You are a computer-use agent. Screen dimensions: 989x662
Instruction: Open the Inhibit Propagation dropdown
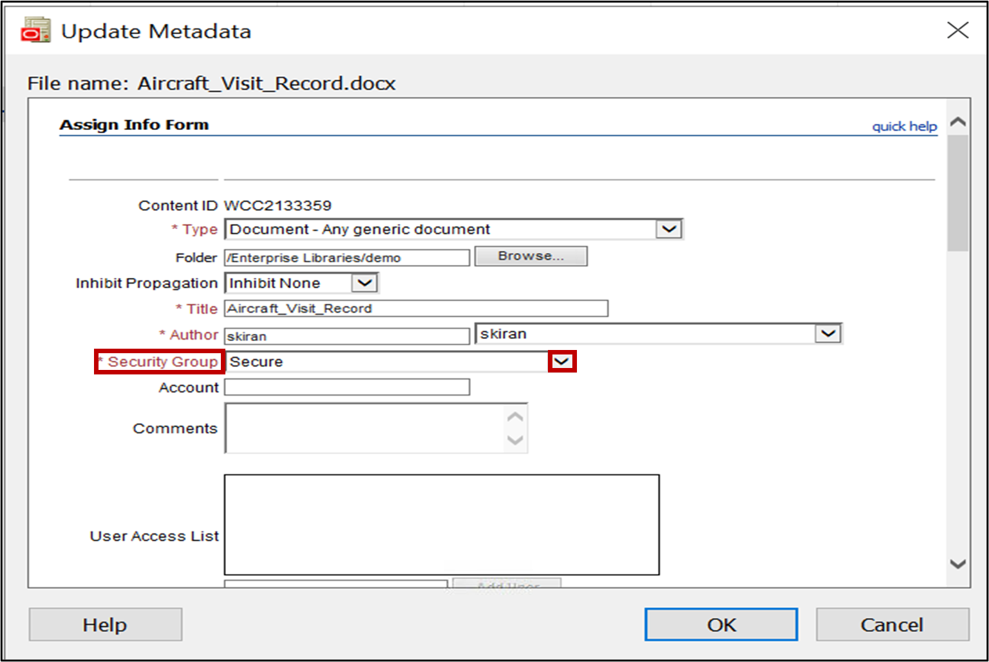364,283
